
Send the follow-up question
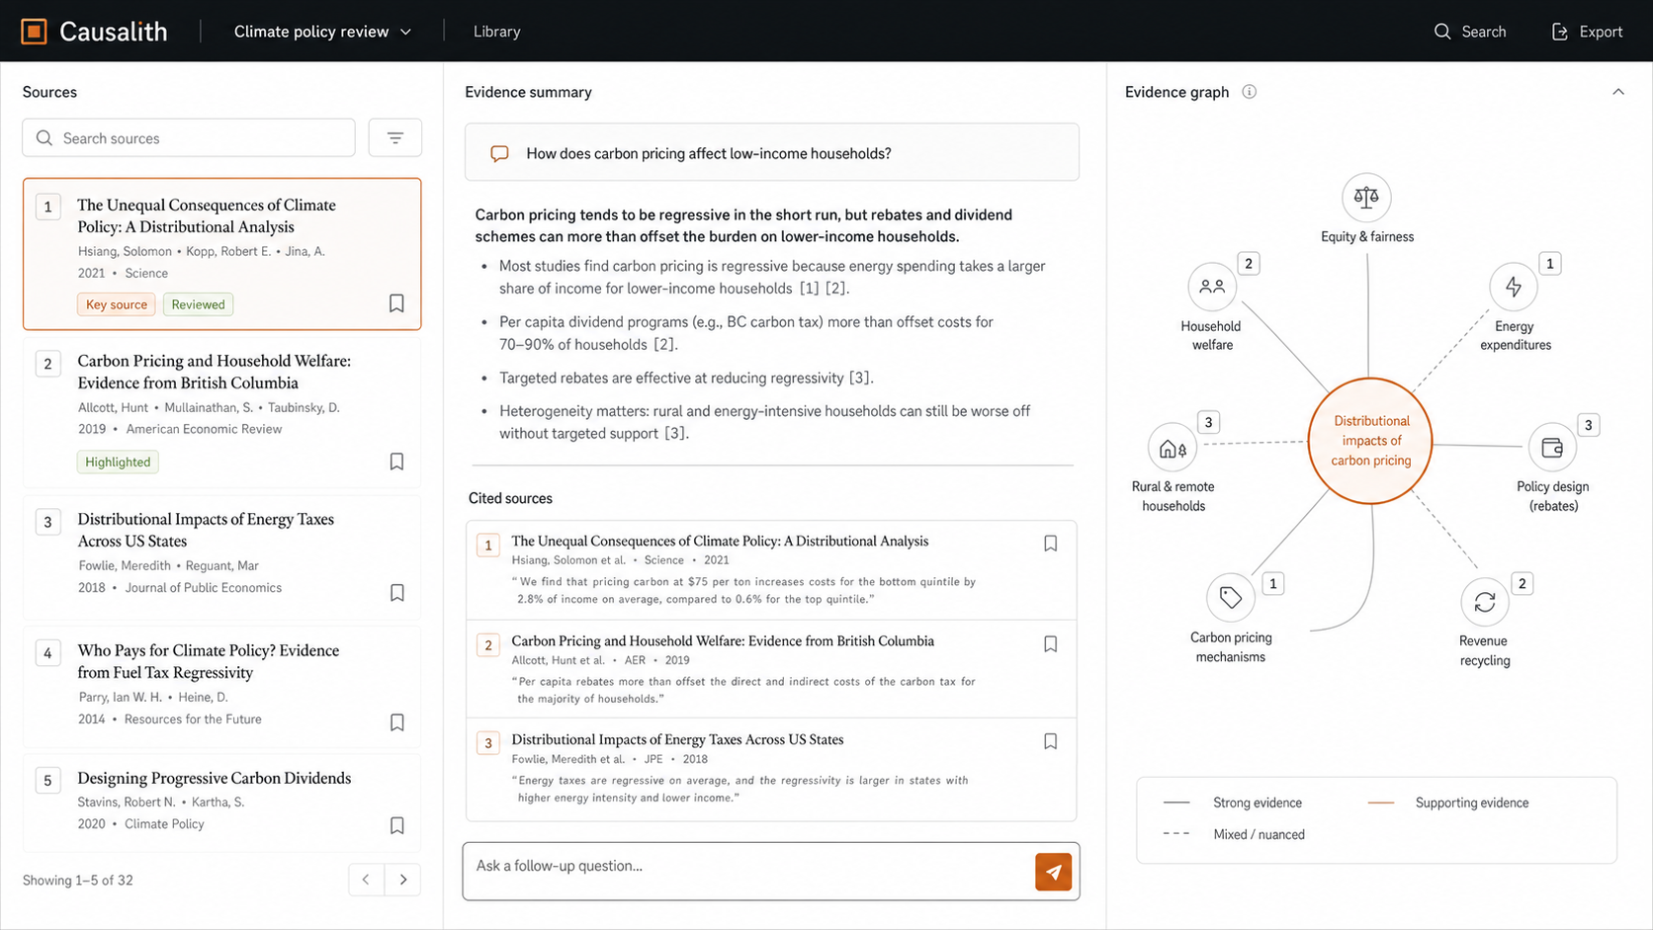[1054, 872]
